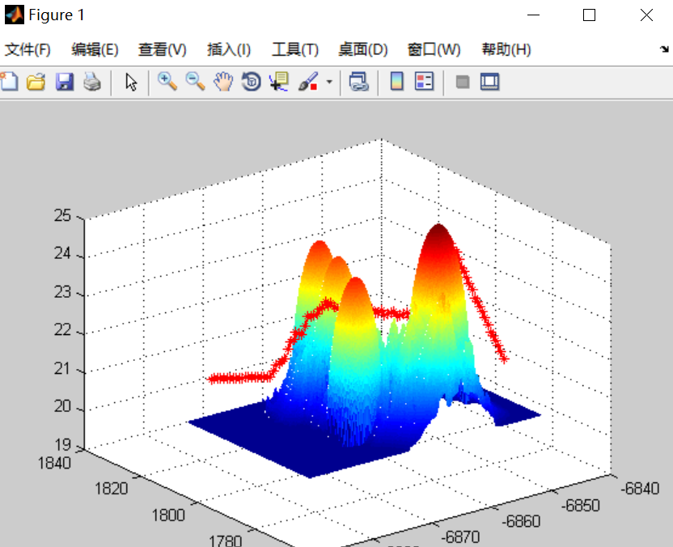This screenshot has height=547, width=673.
Task: Click the axis tick label -6860
Action: (522, 521)
